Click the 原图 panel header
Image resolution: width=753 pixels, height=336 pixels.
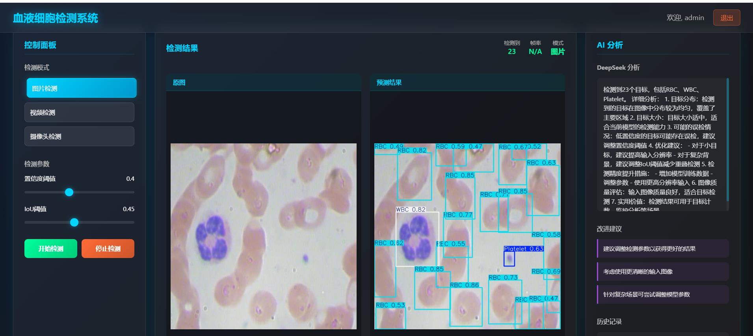(x=264, y=82)
